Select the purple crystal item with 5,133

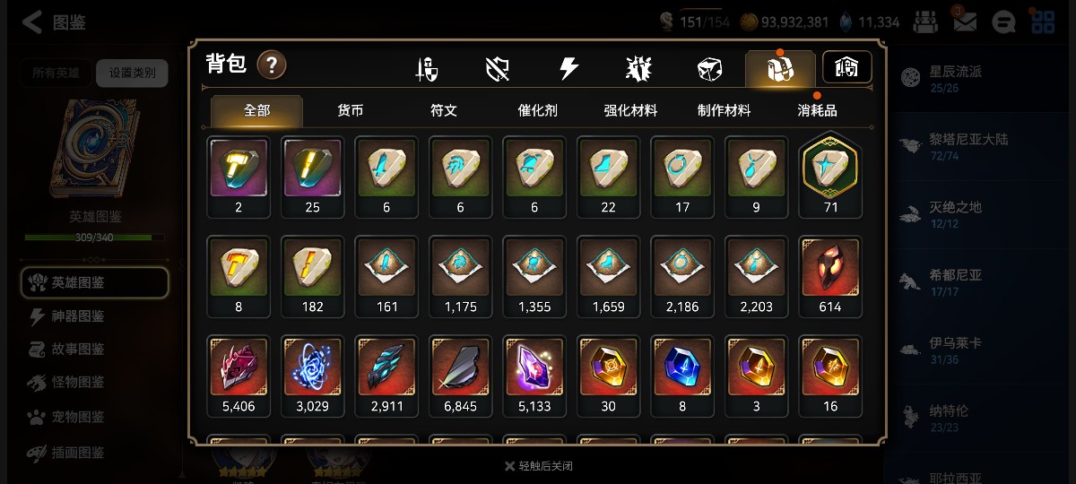534,376
